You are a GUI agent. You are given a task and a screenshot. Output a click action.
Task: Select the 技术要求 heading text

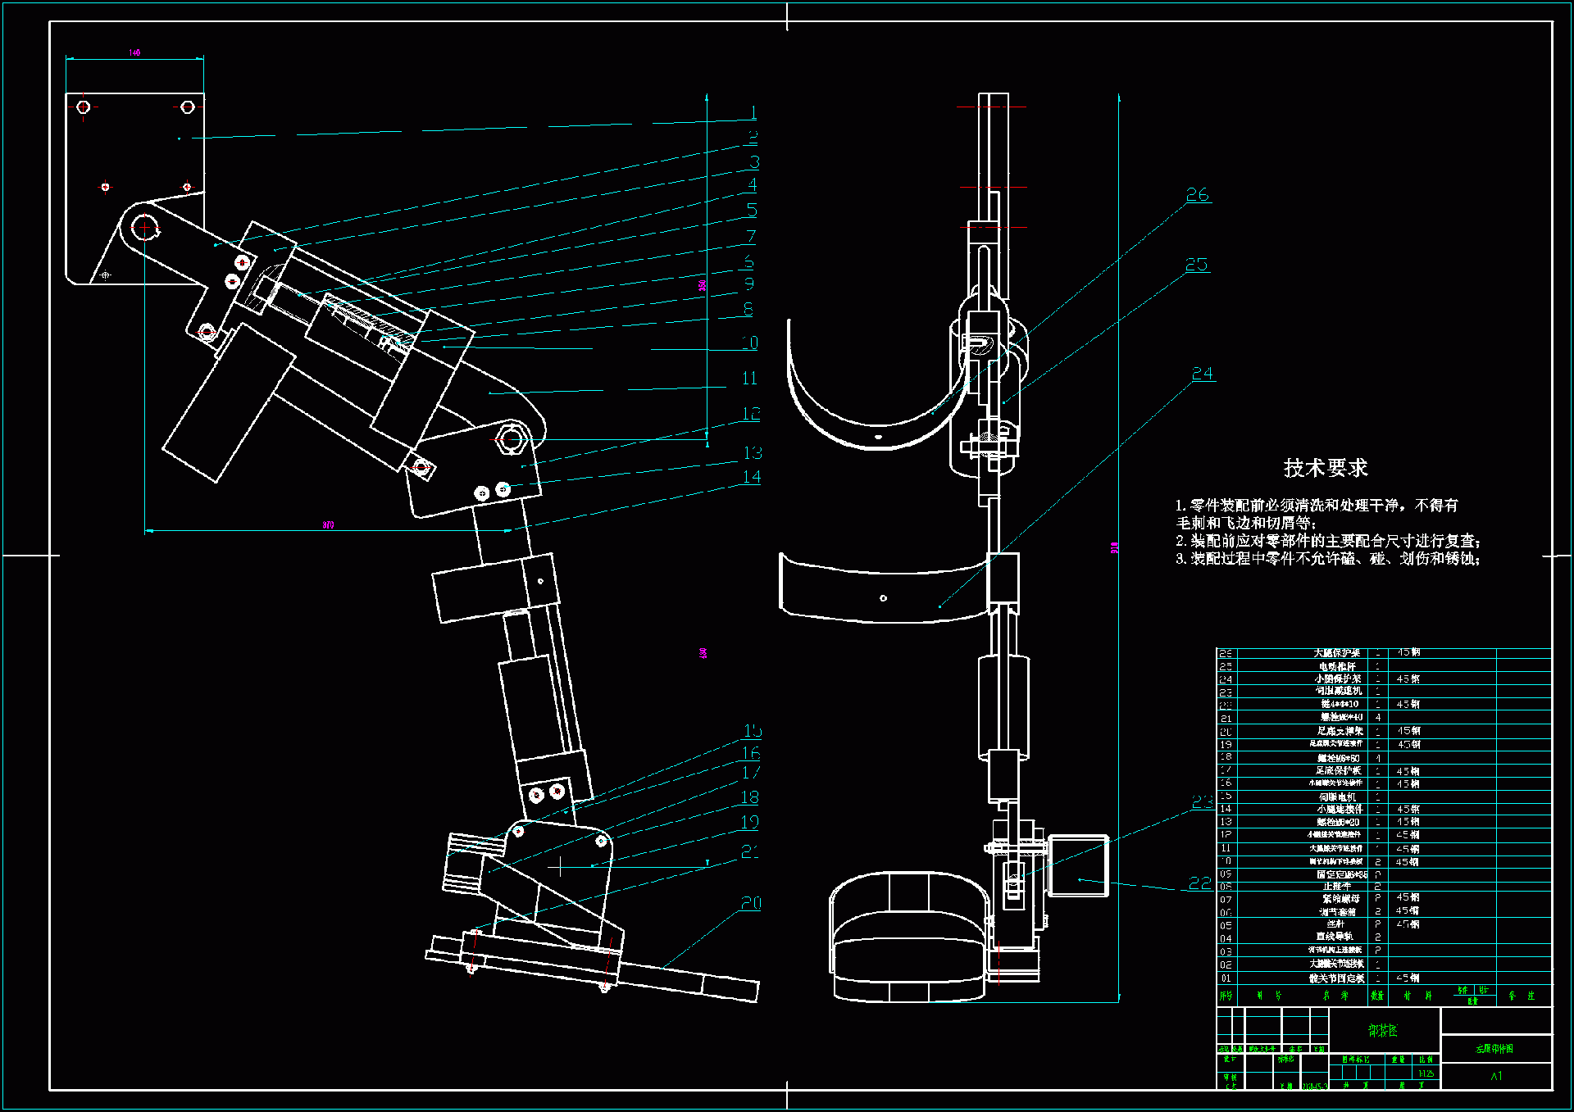(1325, 468)
